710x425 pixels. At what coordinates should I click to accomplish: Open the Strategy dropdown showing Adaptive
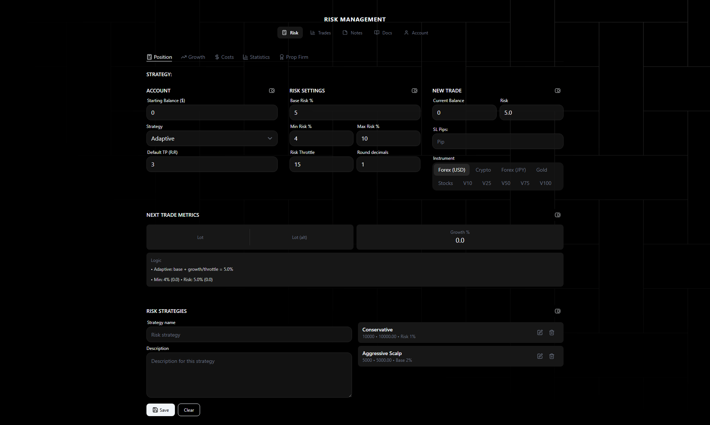(212, 138)
